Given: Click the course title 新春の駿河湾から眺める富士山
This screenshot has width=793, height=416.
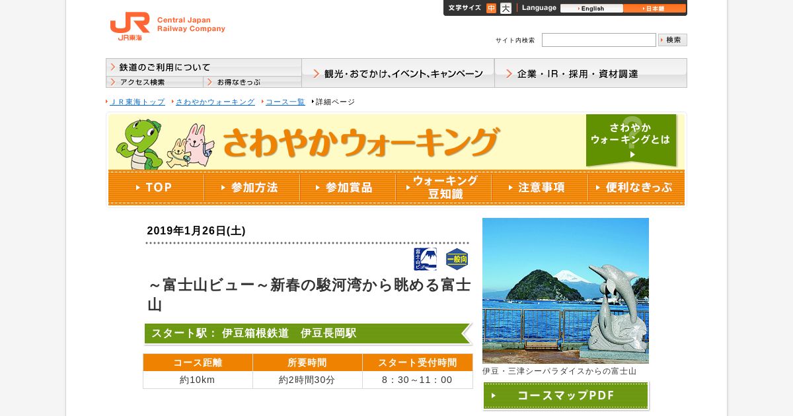Looking at the screenshot, I should [309, 295].
